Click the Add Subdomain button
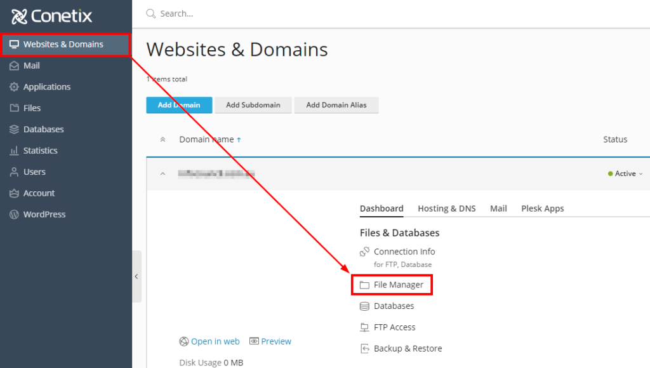The height and width of the screenshot is (368, 650). click(253, 105)
